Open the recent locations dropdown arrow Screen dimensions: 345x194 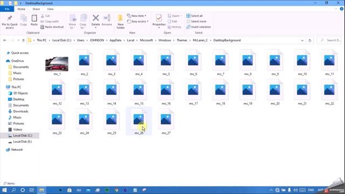tap(18, 40)
